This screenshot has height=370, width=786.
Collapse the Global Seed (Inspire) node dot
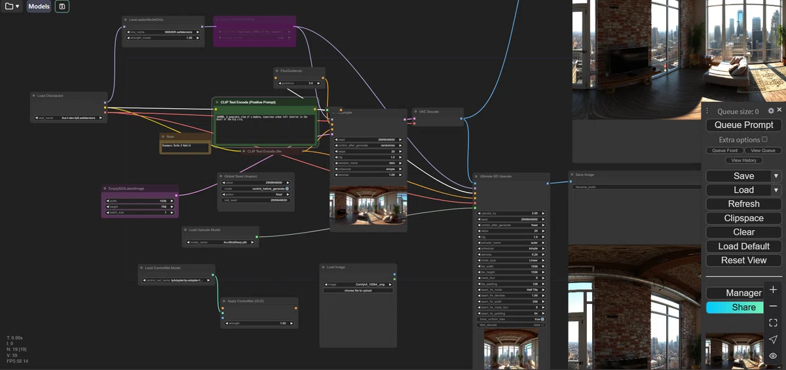[221, 176]
